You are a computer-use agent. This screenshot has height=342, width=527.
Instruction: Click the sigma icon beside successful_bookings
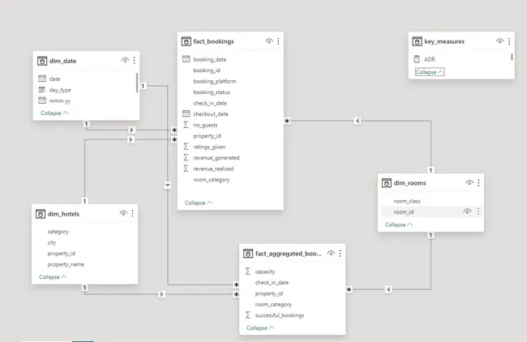pyautogui.click(x=248, y=314)
